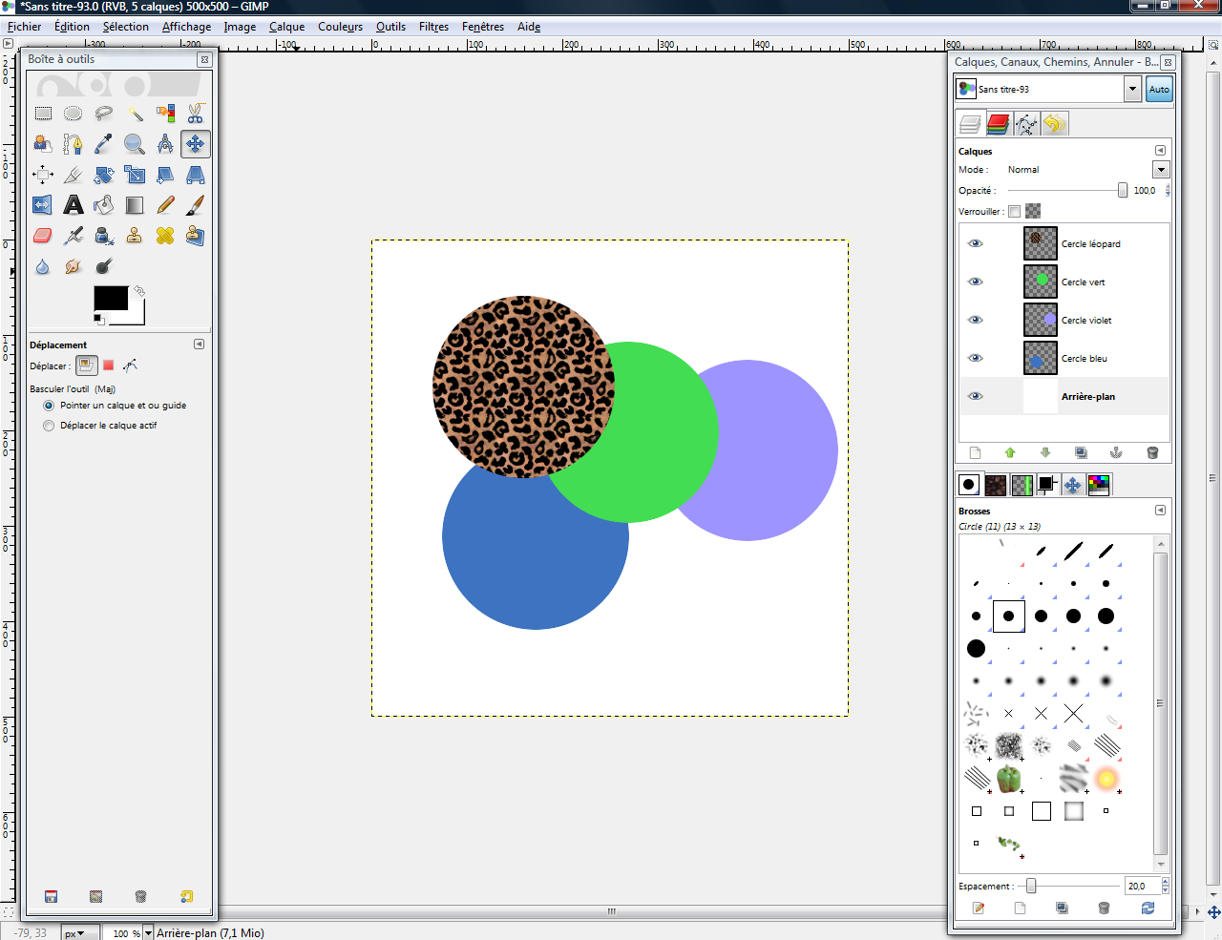Anchor the floating layer with anchor icon
This screenshot has width=1222, height=940.
(1116, 452)
